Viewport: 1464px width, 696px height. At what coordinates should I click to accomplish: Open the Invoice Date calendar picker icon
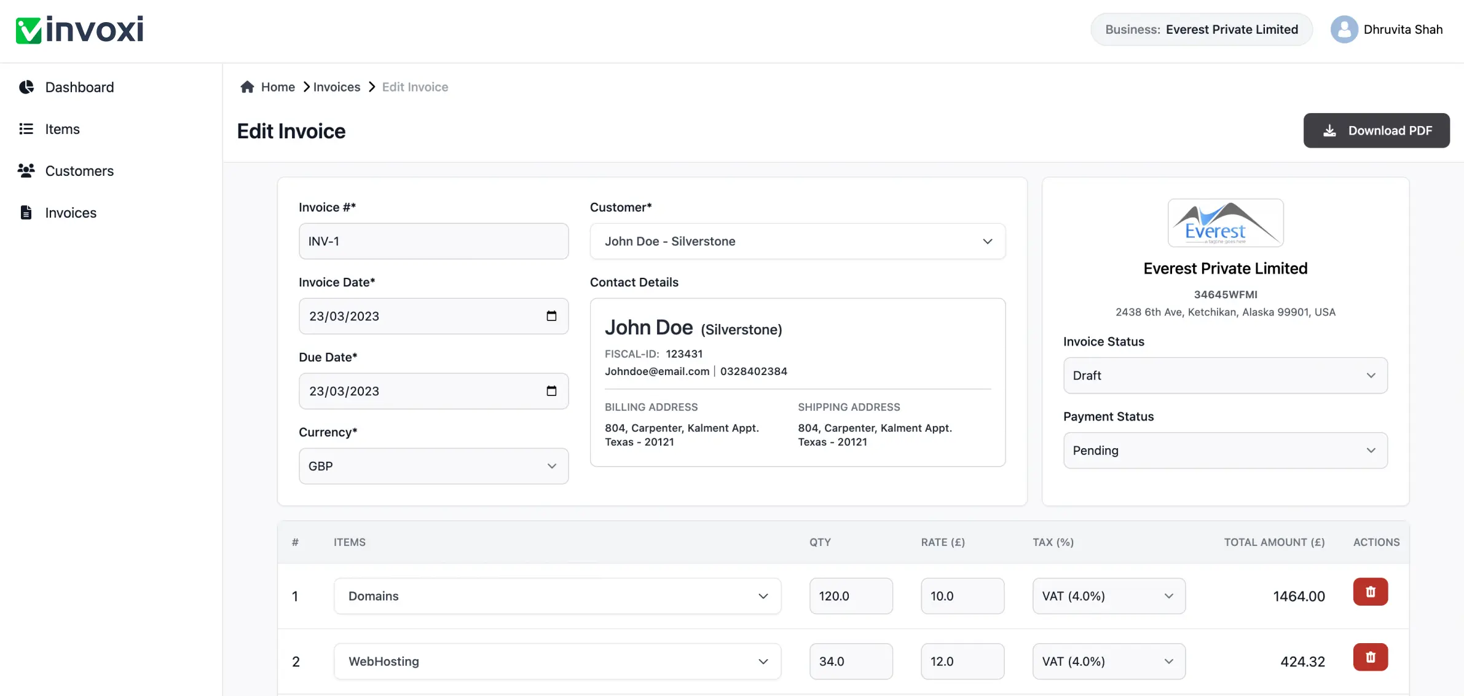[x=551, y=315]
